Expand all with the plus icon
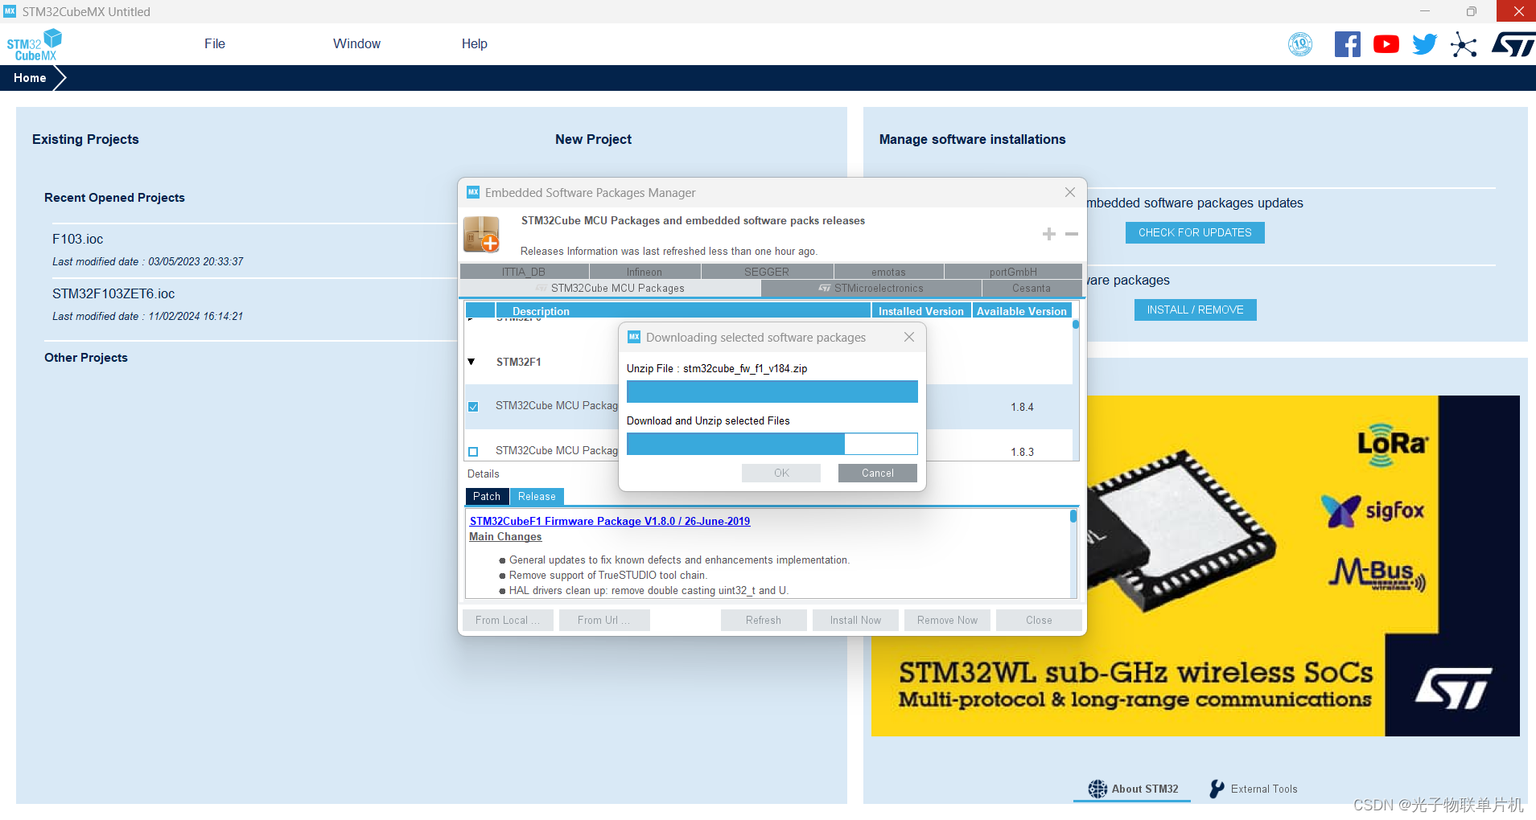This screenshot has height=820, width=1536. coord(1048,234)
